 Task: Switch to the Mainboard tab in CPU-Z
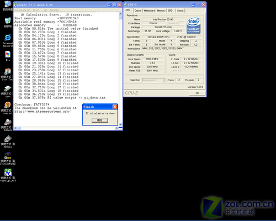149,10
